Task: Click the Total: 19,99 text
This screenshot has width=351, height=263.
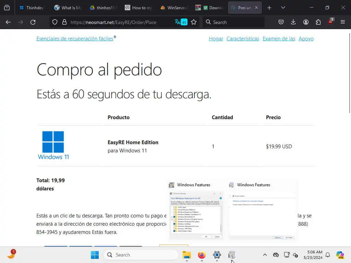Action: click(51, 180)
